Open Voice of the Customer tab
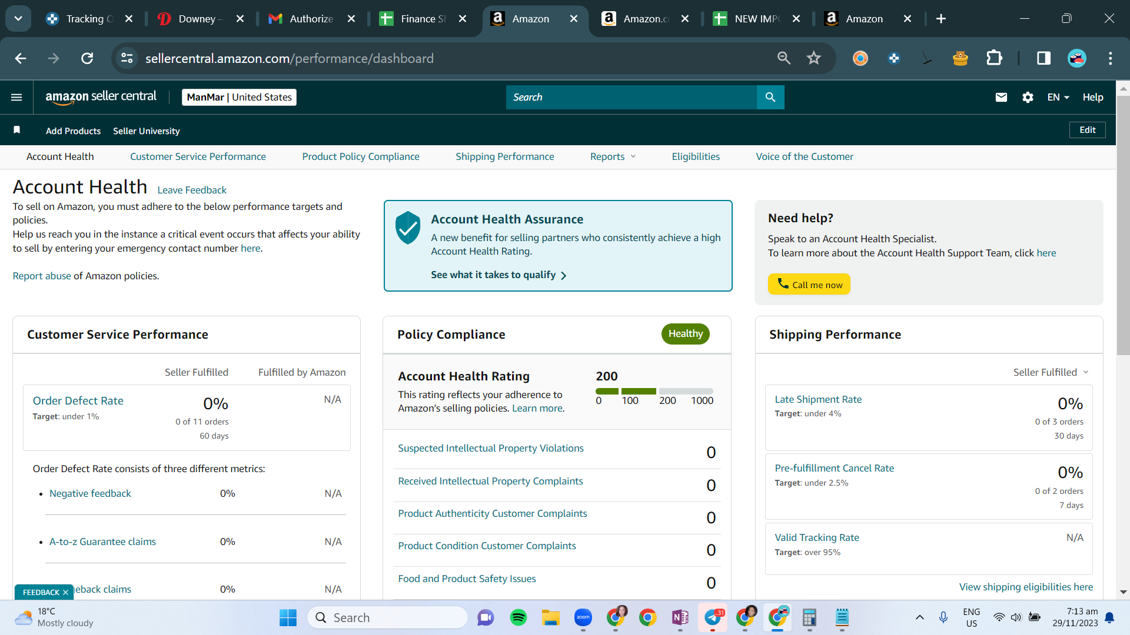 click(805, 156)
